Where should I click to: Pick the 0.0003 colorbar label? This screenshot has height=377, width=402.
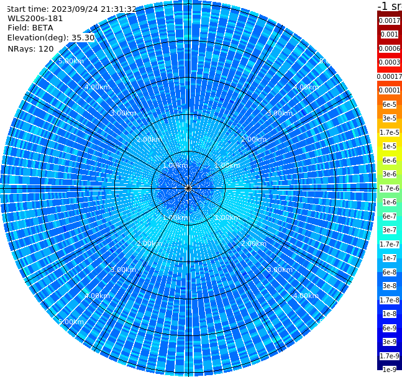[390, 62]
